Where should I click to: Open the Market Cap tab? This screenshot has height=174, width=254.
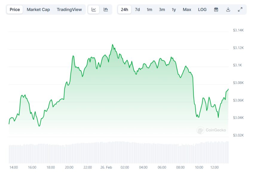[x=38, y=10]
